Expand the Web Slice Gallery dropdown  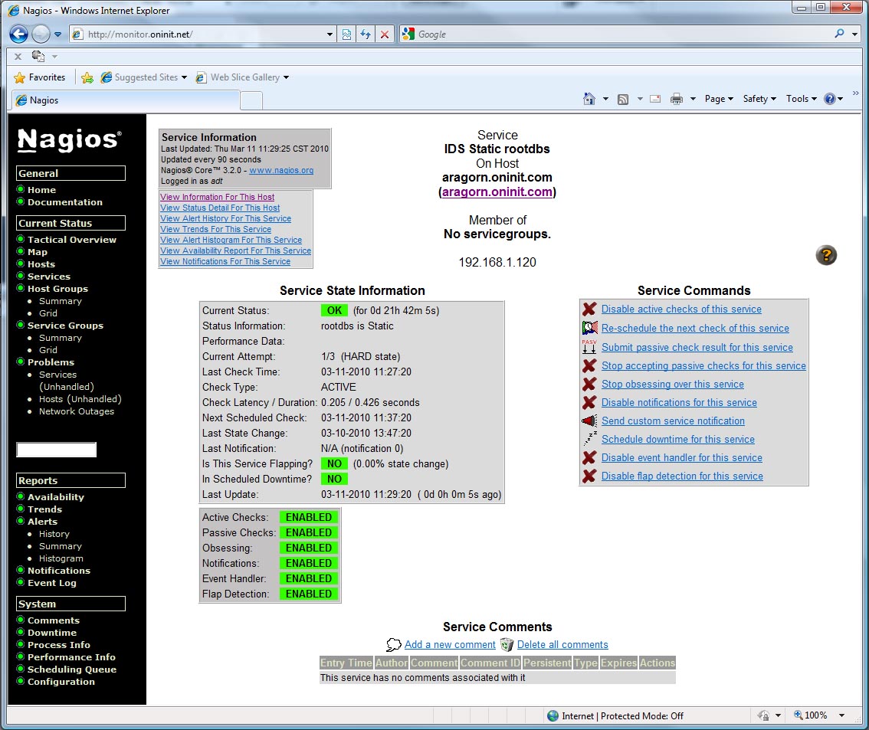[x=286, y=77]
